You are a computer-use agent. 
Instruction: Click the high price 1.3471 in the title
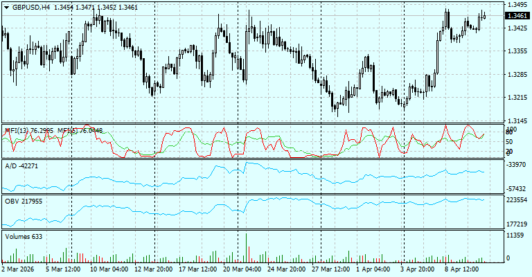coord(85,8)
